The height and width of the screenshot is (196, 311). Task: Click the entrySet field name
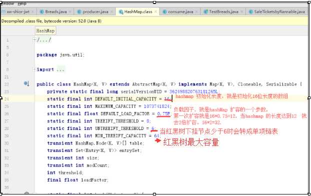point(129,150)
